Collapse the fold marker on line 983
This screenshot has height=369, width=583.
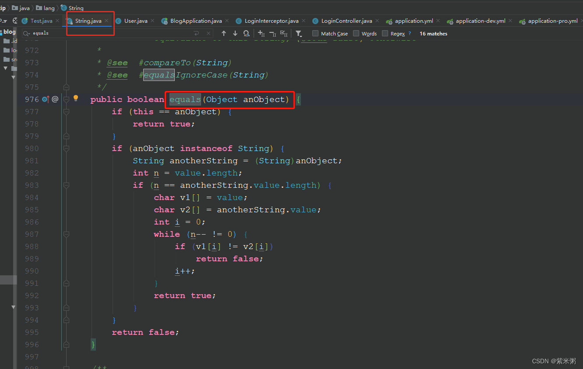coord(66,185)
